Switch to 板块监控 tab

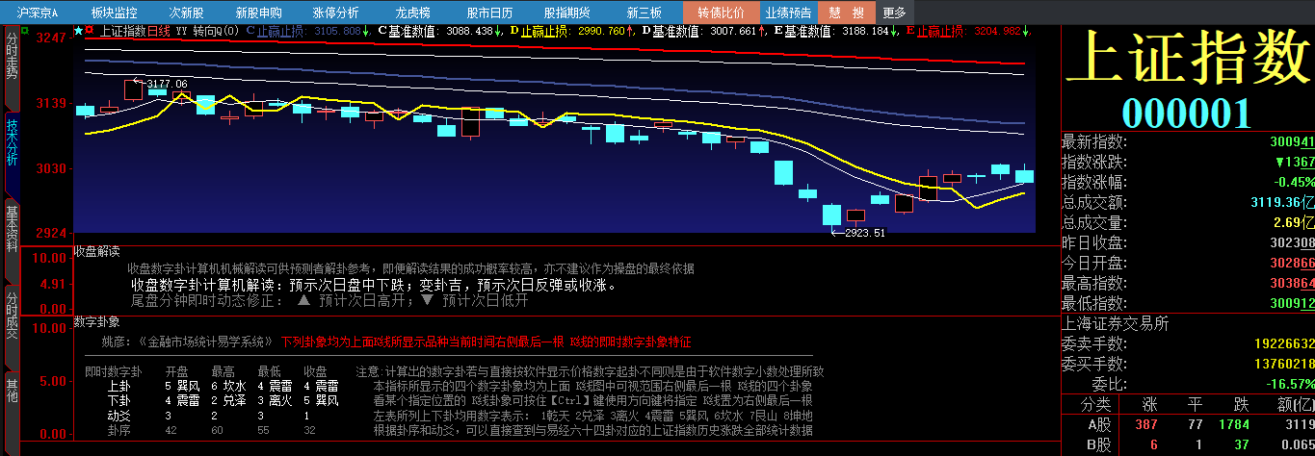tap(114, 13)
